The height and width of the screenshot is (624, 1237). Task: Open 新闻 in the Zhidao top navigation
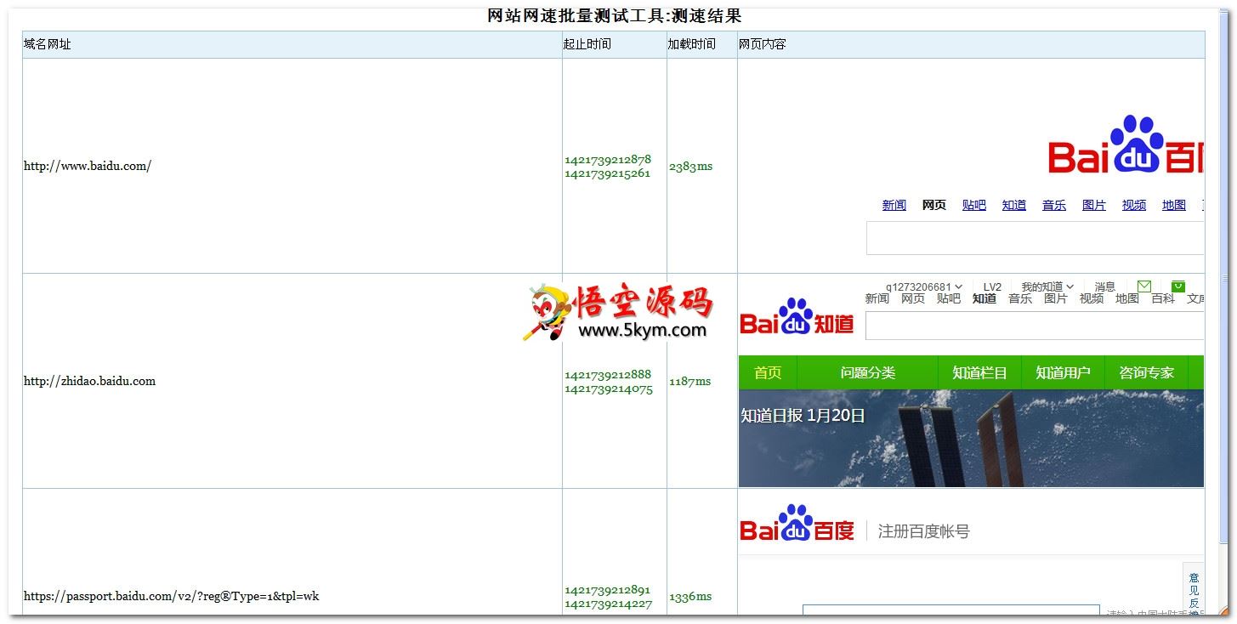click(x=877, y=298)
